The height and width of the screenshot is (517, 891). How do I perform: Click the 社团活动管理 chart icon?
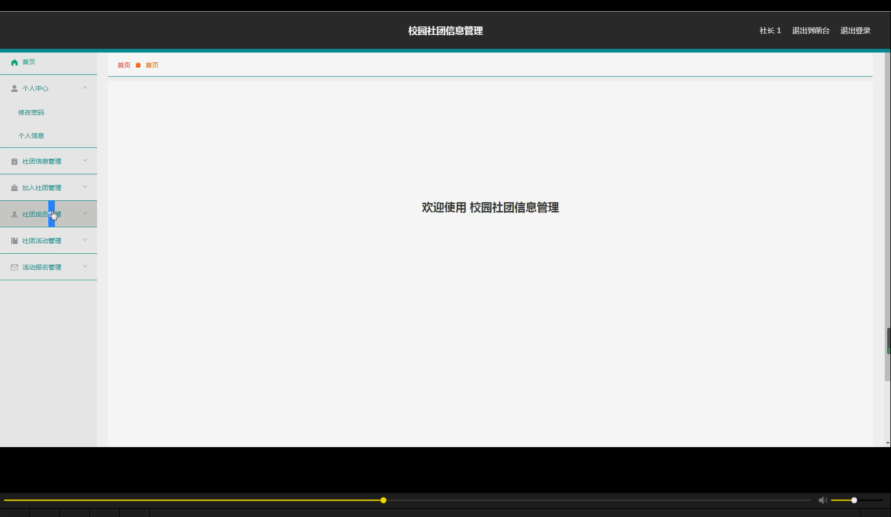pyautogui.click(x=14, y=240)
